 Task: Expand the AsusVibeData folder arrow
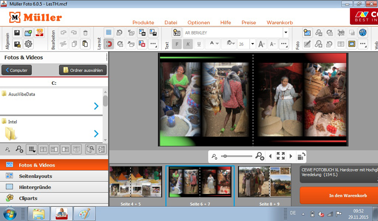[96, 106]
